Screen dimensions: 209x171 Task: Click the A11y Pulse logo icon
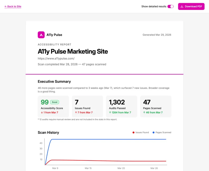[x=41, y=35]
